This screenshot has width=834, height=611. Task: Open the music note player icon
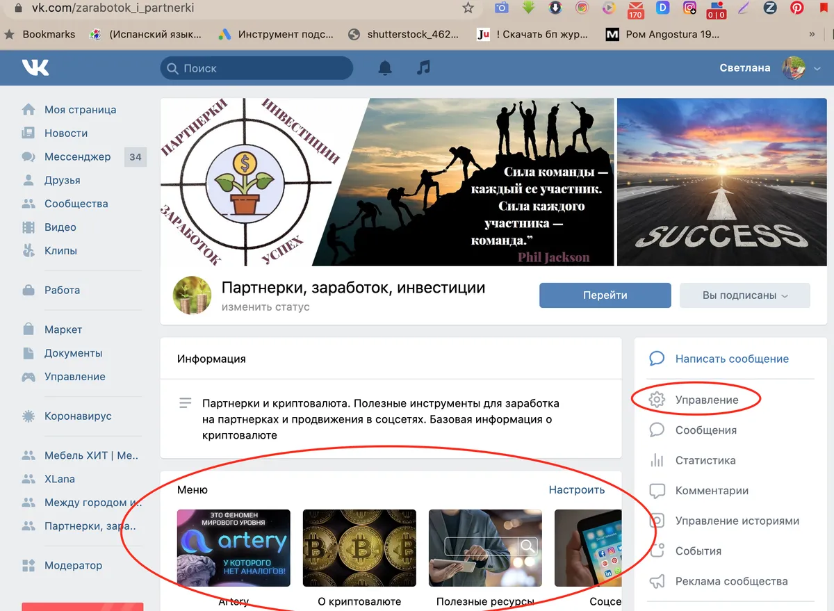pyautogui.click(x=423, y=67)
